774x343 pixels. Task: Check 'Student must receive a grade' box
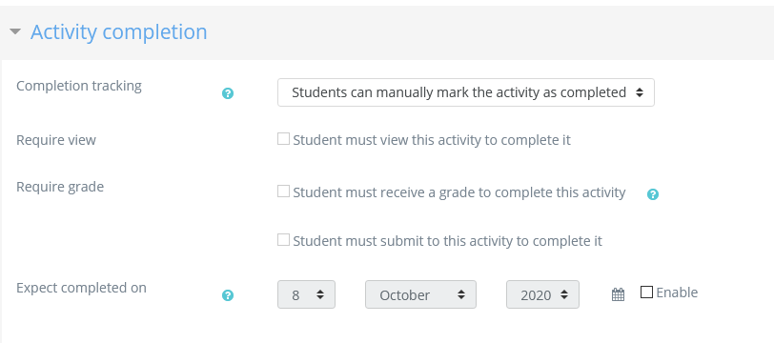point(283,191)
